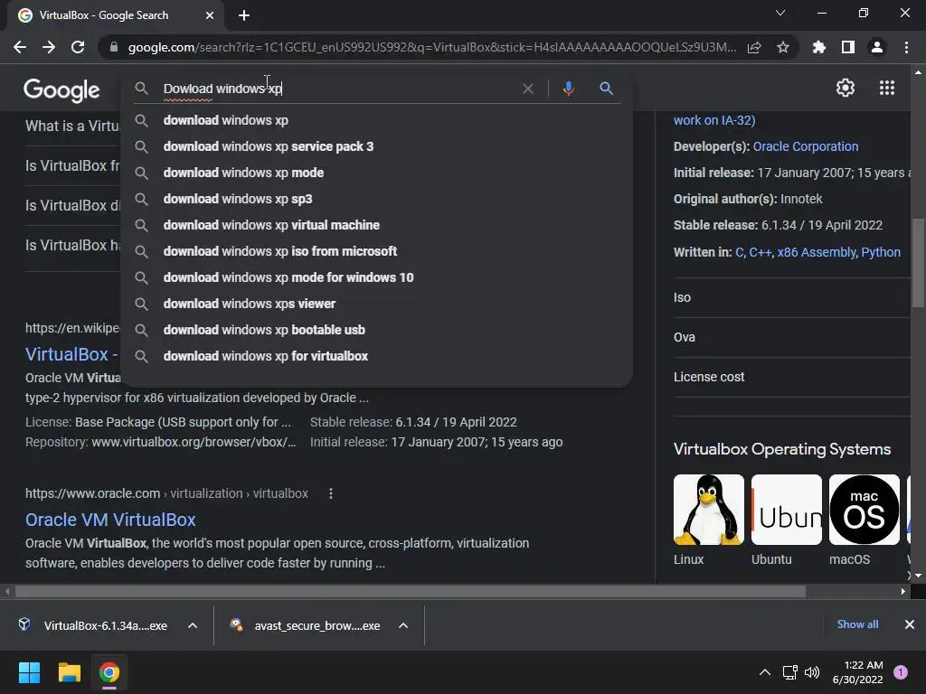Open the tab search dropdown arrow
This screenshot has width=926, height=694.
tap(780, 13)
